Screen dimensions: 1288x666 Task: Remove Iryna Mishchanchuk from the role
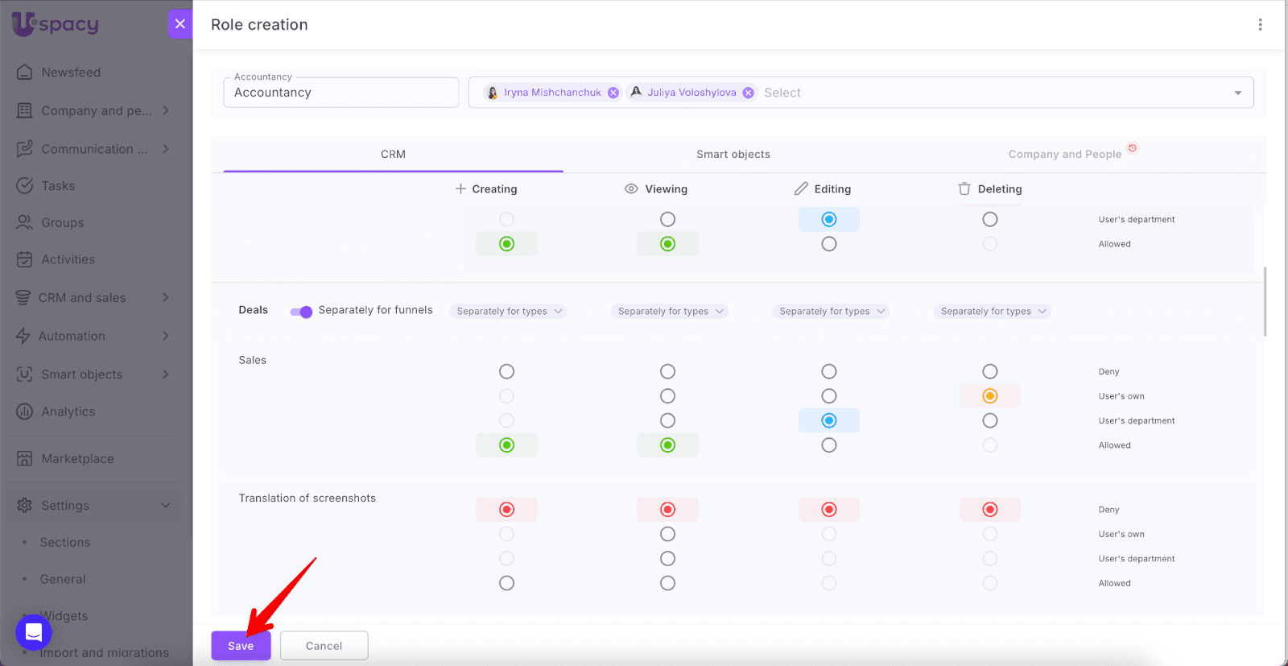(x=613, y=93)
